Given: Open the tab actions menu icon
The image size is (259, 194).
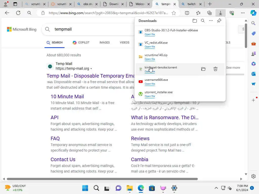Looking at the screenshot, I should tap(15, 4).
